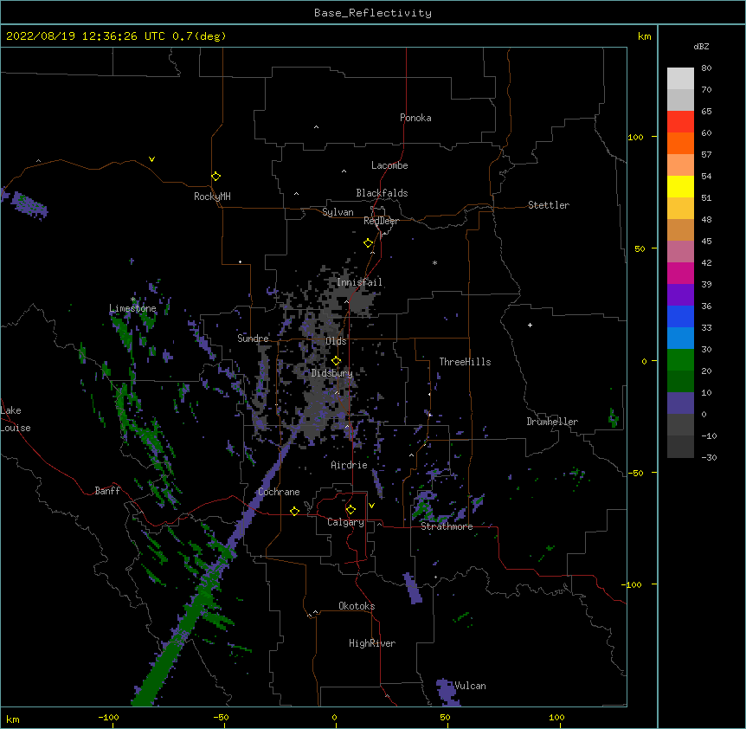Click the Drumheller city label
The image size is (746, 729).
pyautogui.click(x=552, y=422)
